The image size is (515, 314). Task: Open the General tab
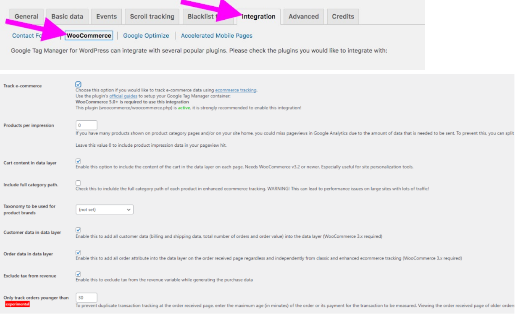click(x=26, y=17)
